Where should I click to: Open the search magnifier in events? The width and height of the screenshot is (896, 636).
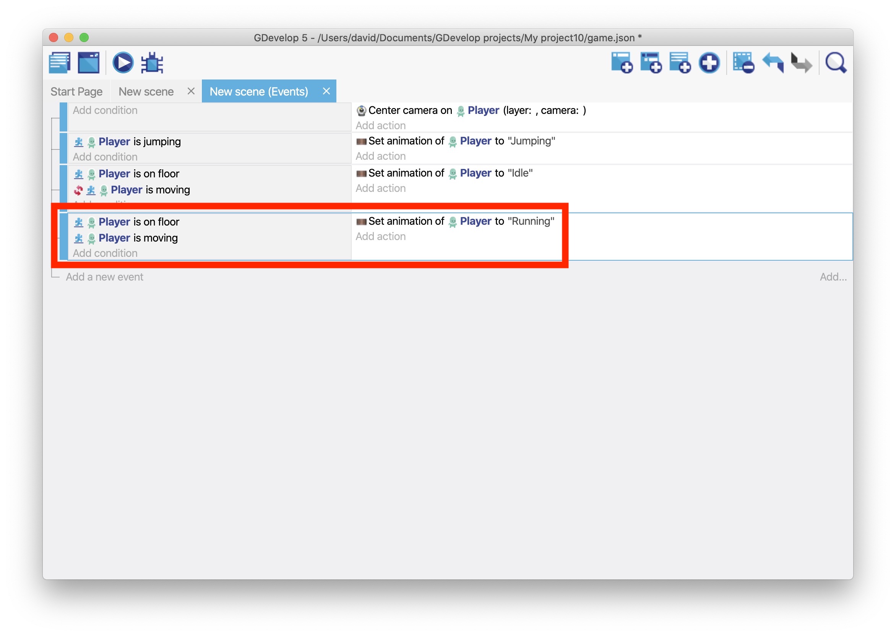click(x=836, y=63)
